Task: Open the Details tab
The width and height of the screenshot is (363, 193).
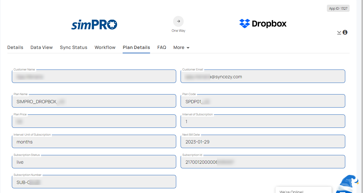Action: 15,47
